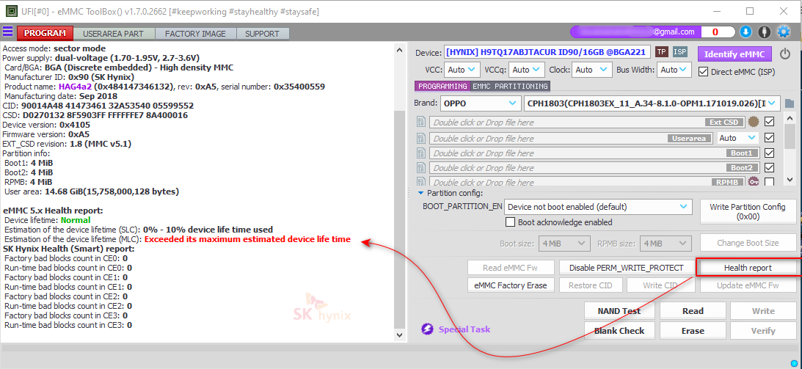
Task: Open the Boot size dropdown
Action: 564,244
